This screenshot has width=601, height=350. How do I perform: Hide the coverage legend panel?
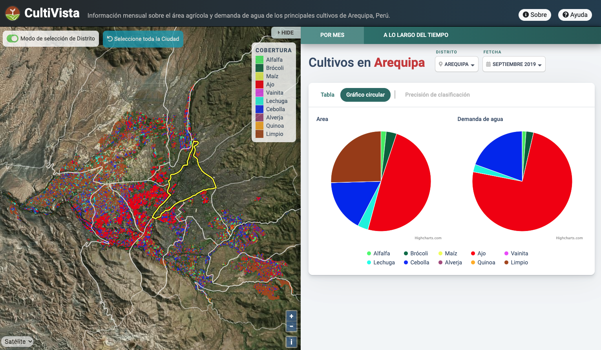286,33
